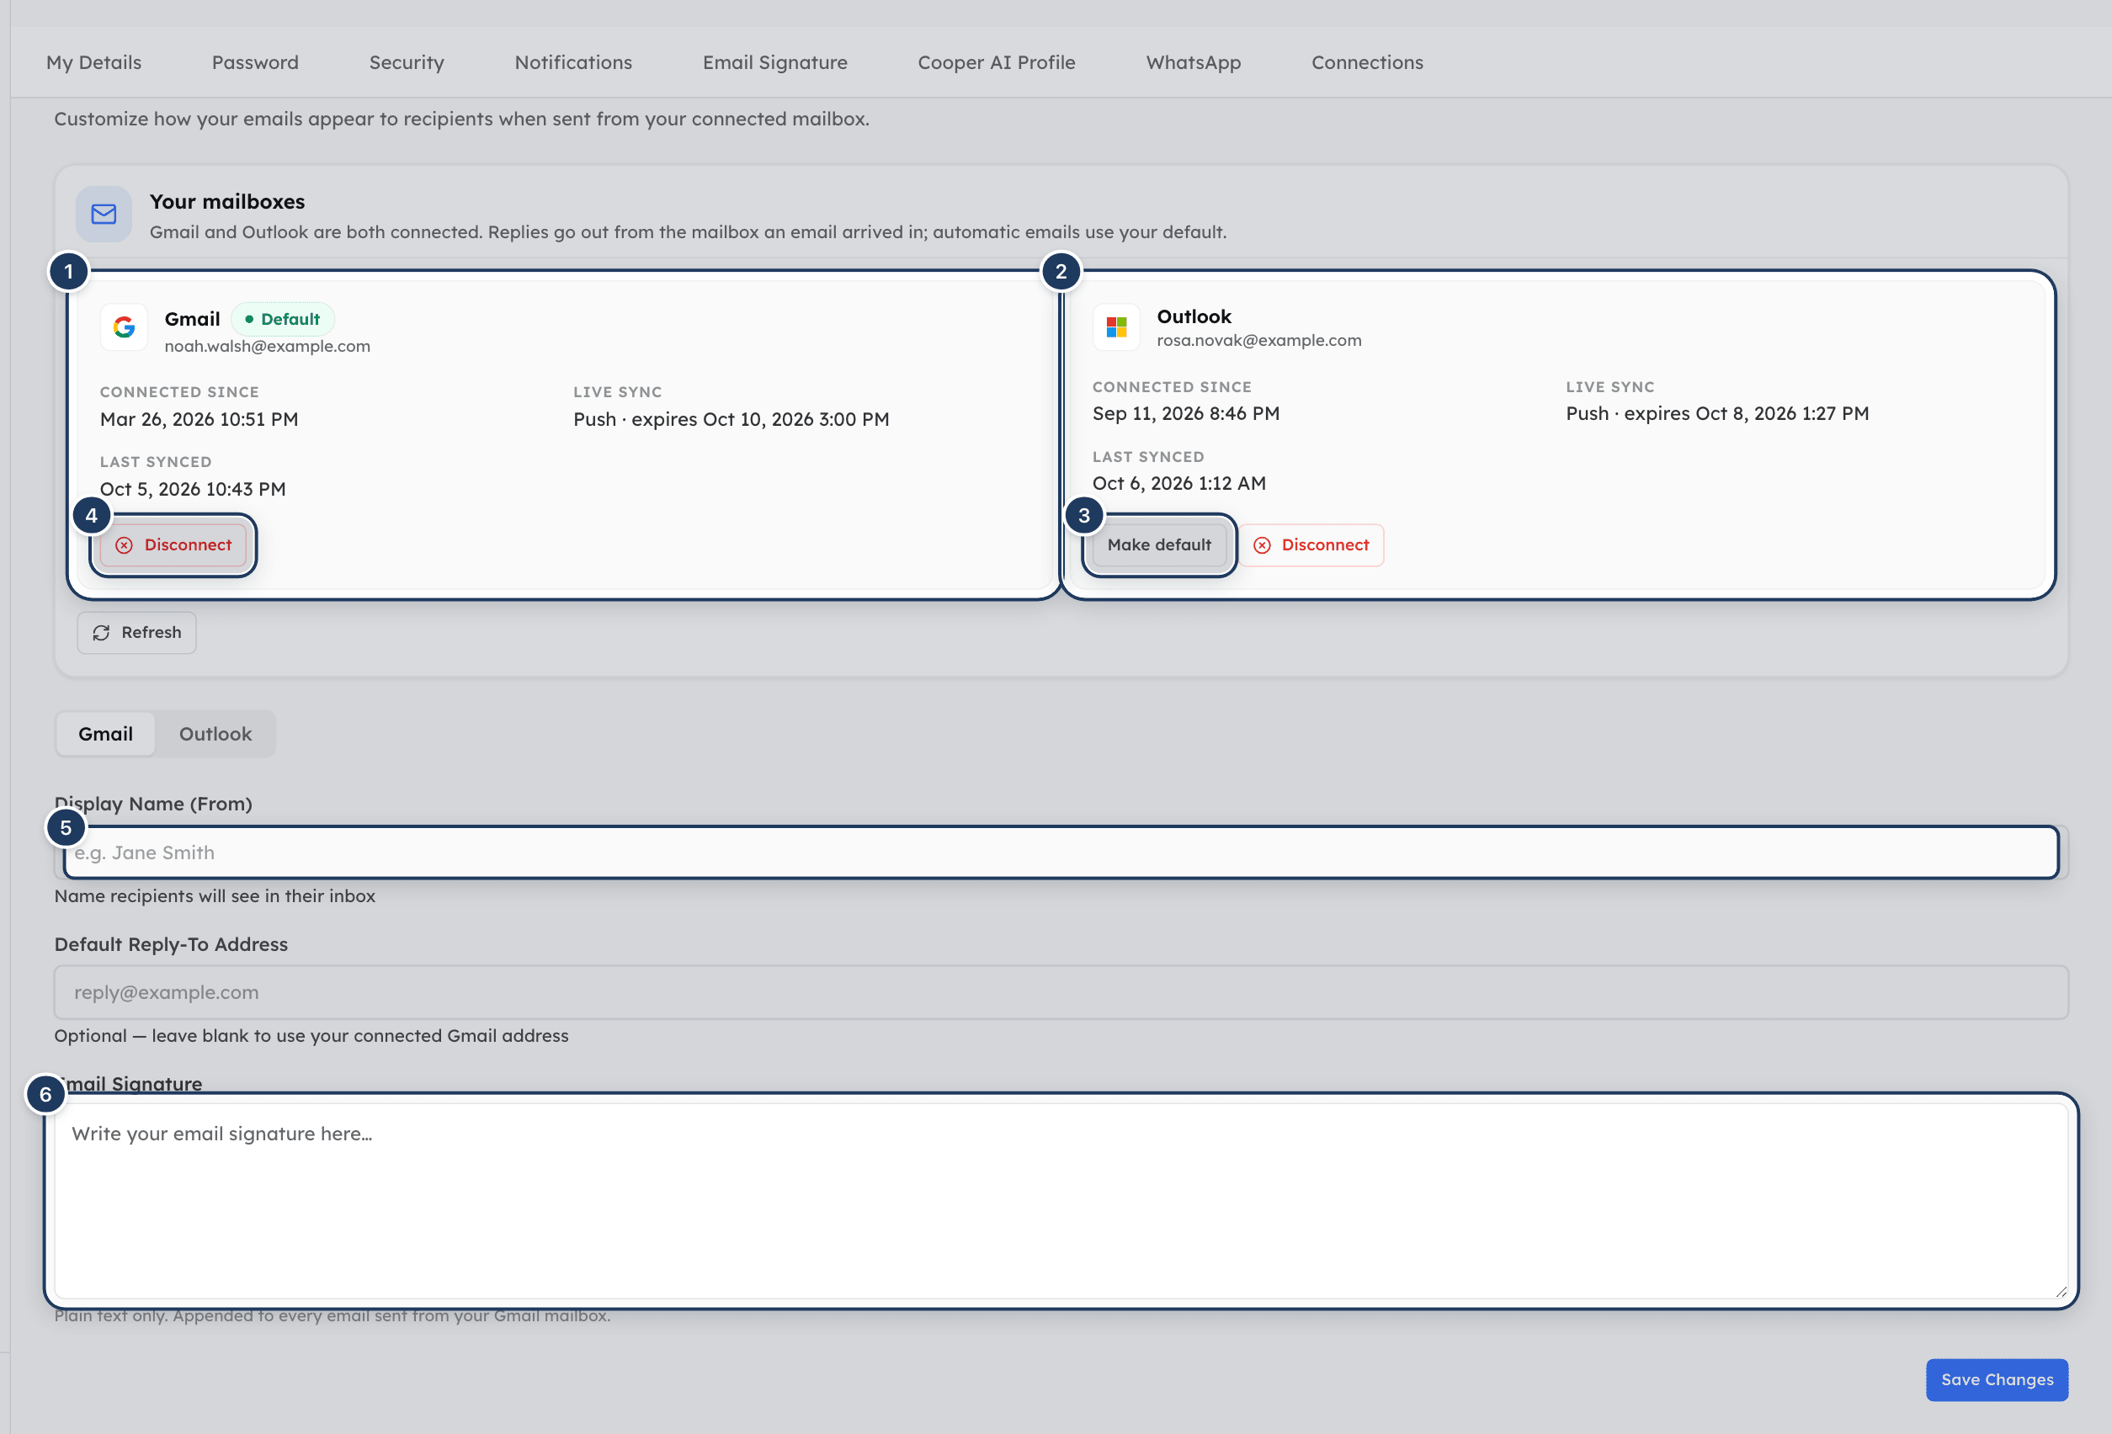Viewport: 2112px width, 1434px height.
Task: Select Outlook push expiry Oct 8, 2026 1:27 PM
Action: [x=1717, y=413]
